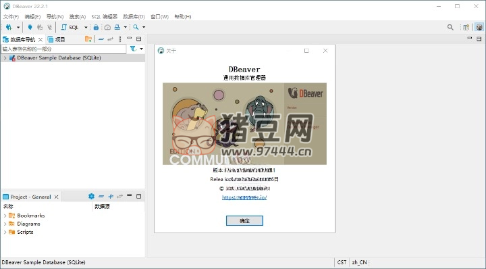The image size is (486, 269).
Task: Open the 文件(F) menu
Action: coord(11,16)
